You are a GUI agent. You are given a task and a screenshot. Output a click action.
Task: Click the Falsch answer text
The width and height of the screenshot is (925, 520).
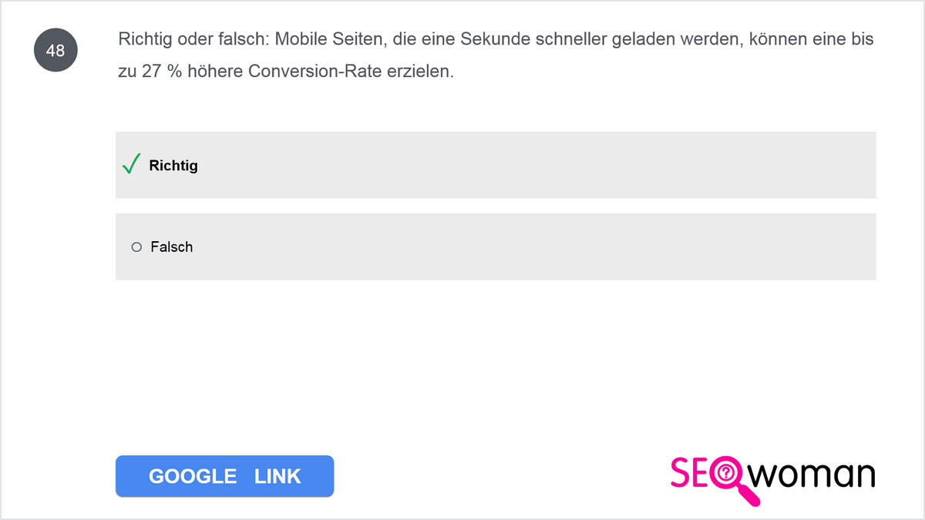pos(172,247)
